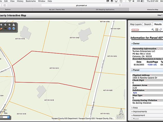Image resolution: width=163 pixels, height=122 pixels.
Task: Click help icon beside Assessor Acres
Action: pyautogui.click(x=149, y=85)
